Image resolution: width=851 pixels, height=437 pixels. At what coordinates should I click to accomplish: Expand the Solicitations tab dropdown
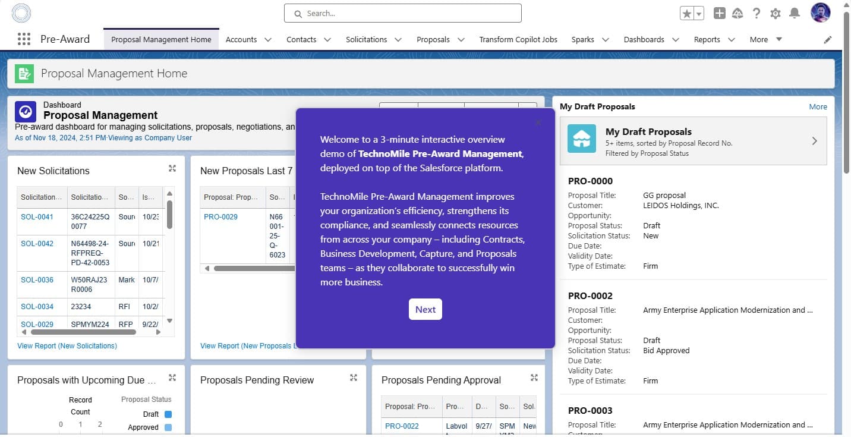coord(398,40)
